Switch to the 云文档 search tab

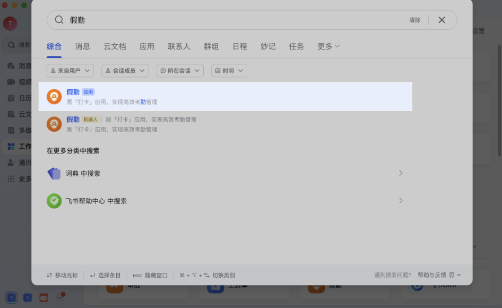click(x=115, y=47)
